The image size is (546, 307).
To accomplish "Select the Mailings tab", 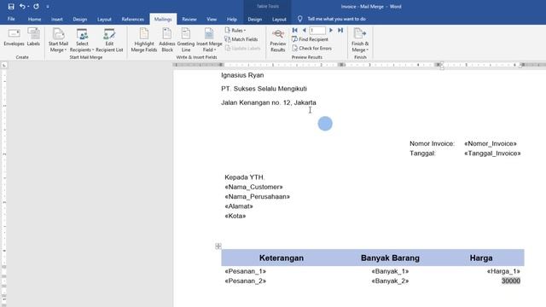I will 163,19.
